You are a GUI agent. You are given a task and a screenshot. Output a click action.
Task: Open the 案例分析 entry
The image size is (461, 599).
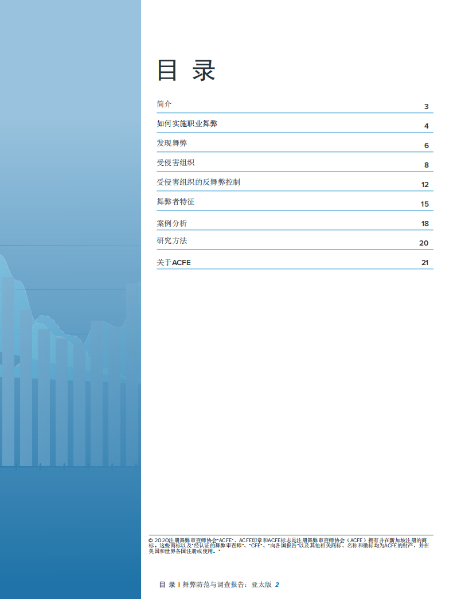pos(172,223)
